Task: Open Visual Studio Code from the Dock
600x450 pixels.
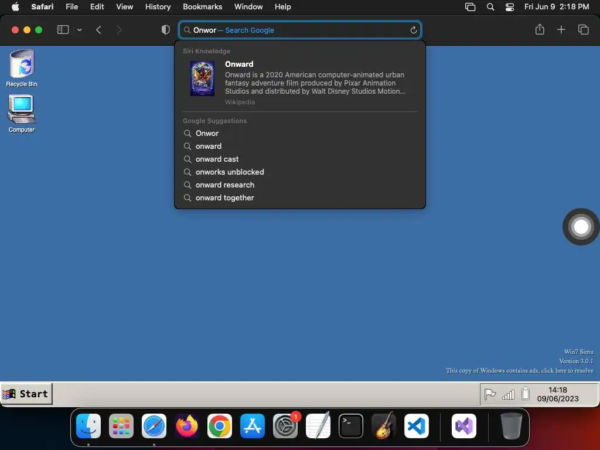Action: (x=417, y=426)
